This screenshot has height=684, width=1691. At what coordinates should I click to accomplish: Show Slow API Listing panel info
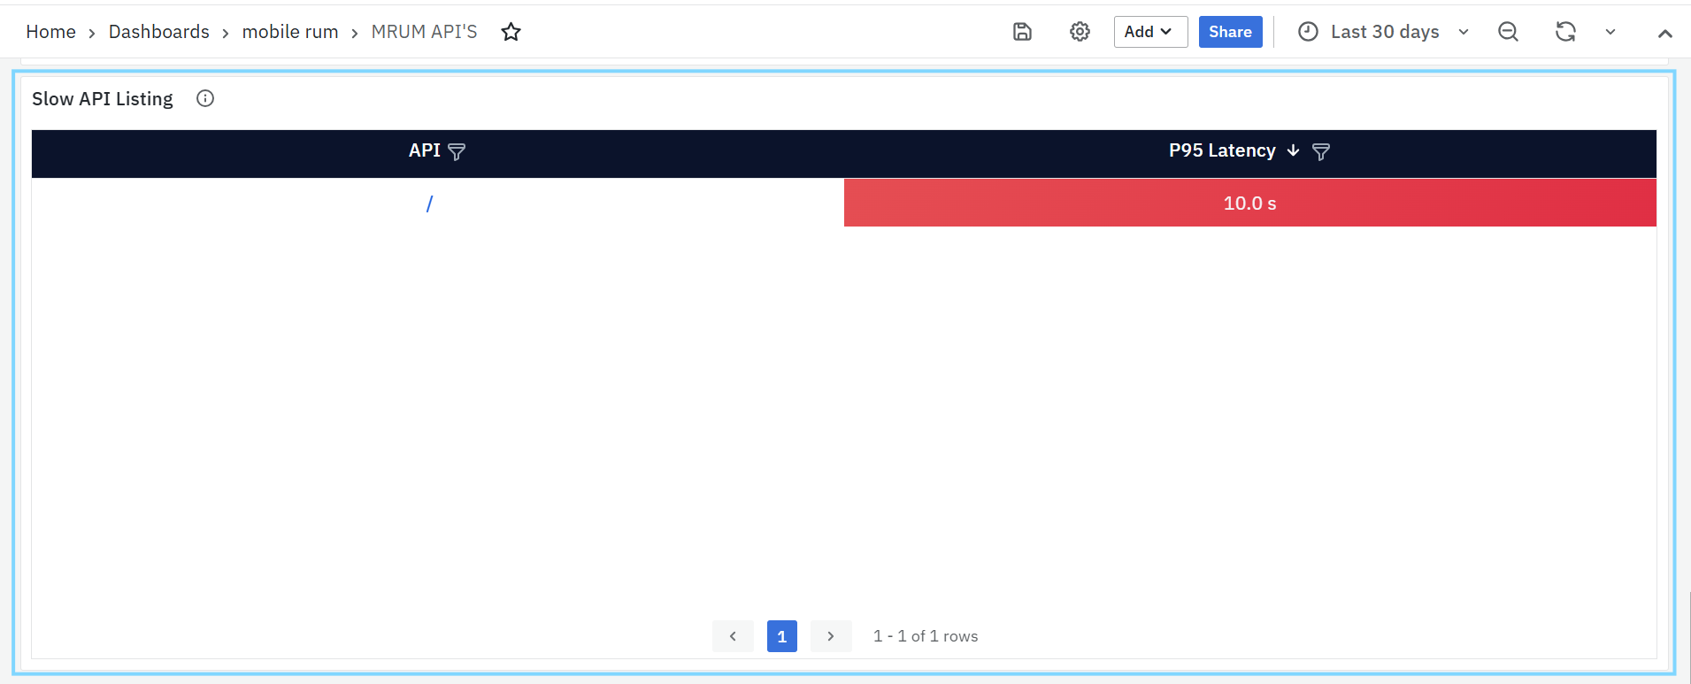pyautogui.click(x=205, y=98)
